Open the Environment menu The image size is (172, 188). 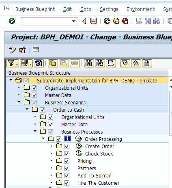coord(140,9)
